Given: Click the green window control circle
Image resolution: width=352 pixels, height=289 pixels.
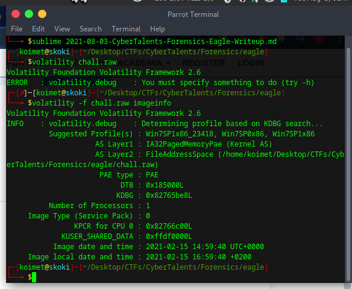Looking at the screenshot, I should coord(29,14).
